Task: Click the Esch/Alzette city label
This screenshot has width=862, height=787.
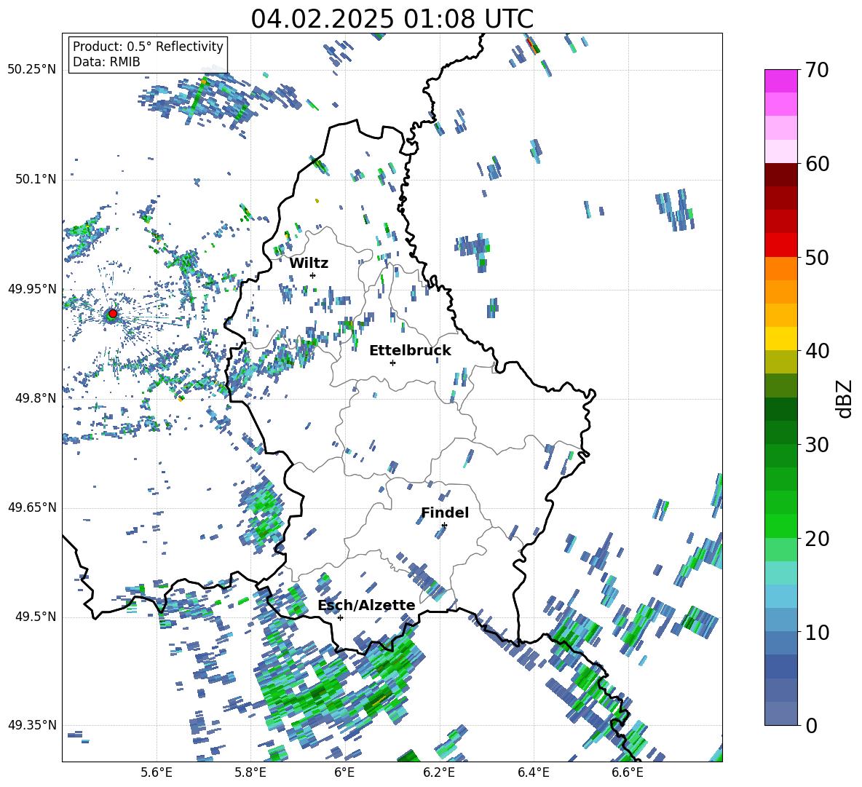Action: 367,606
